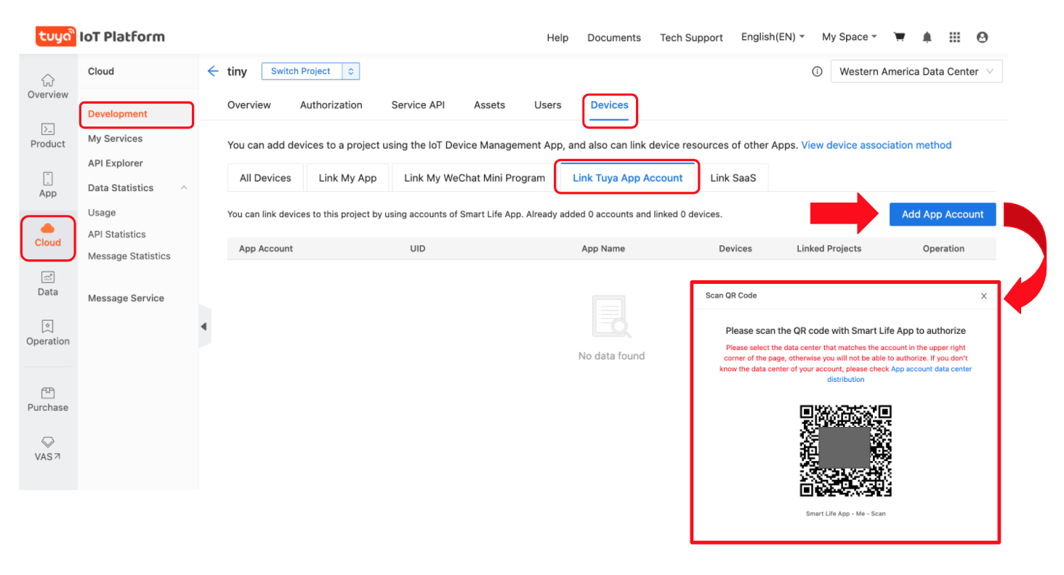Open the Data chart icon in sidebar
This screenshot has width=1064, height=575.
(48, 277)
